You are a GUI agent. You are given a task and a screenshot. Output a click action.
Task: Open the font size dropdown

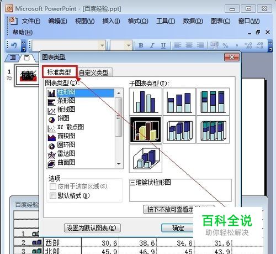click(129, 45)
